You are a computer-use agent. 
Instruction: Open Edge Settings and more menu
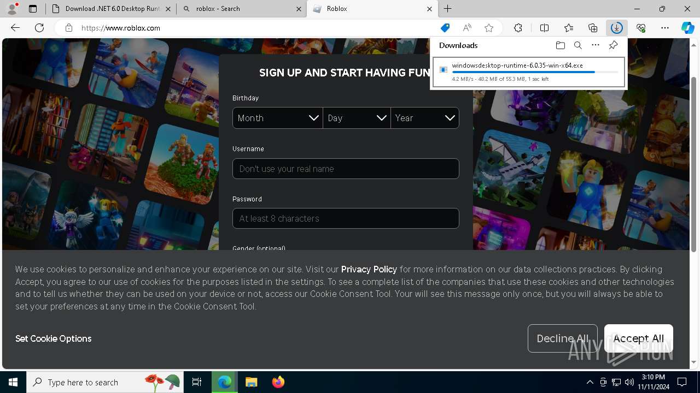coord(665,28)
